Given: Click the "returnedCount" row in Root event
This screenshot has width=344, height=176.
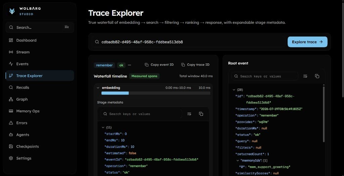Looking at the screenshot, I should click(252, 154).
